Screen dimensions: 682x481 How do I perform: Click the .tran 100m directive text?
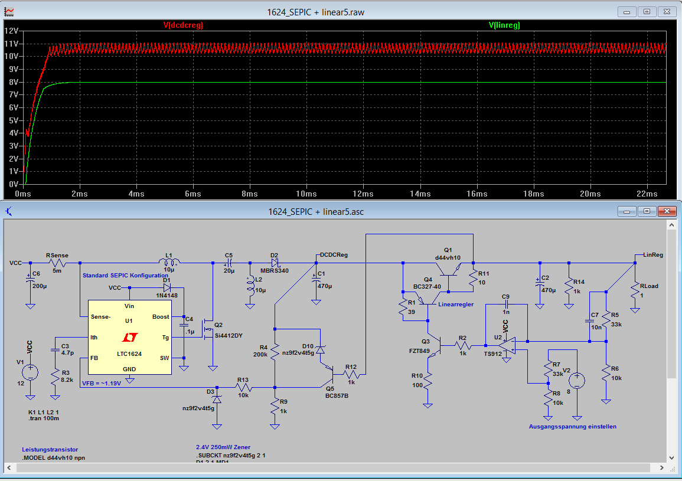44,418
